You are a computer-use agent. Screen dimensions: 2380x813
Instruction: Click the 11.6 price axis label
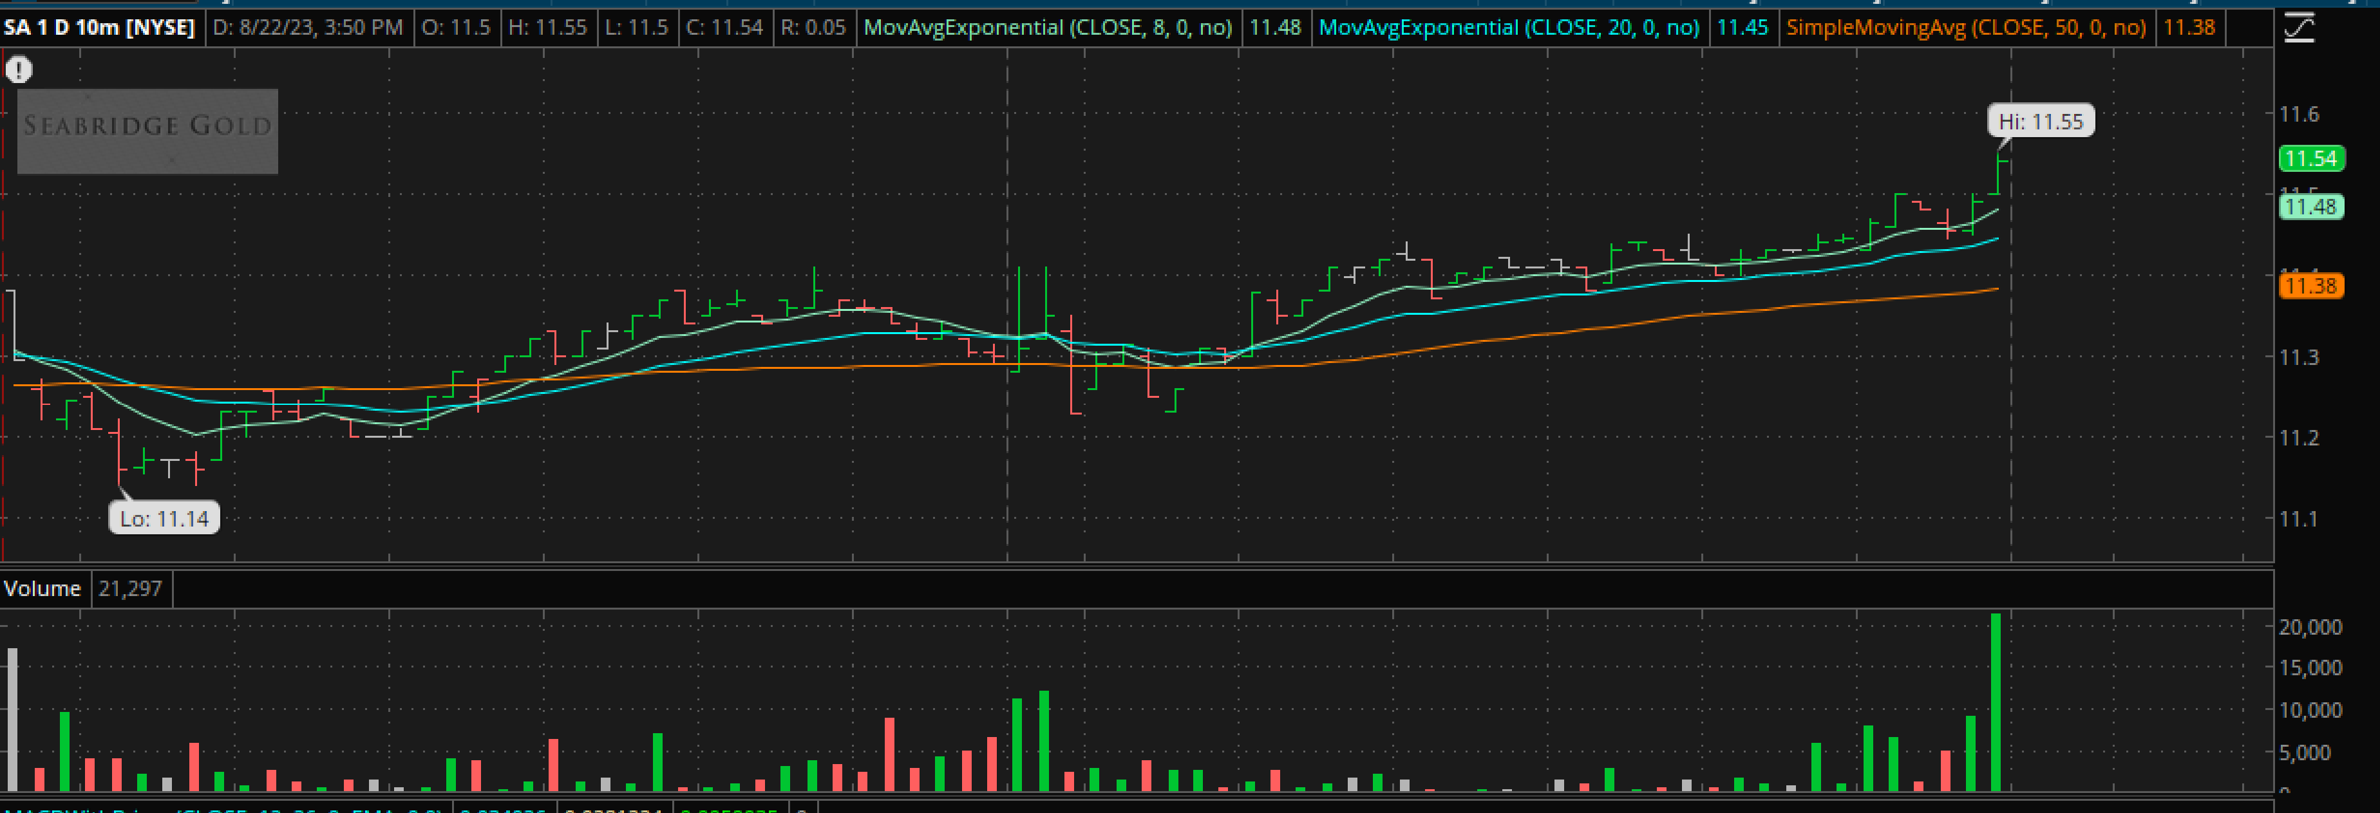(x=2299, y=115)
